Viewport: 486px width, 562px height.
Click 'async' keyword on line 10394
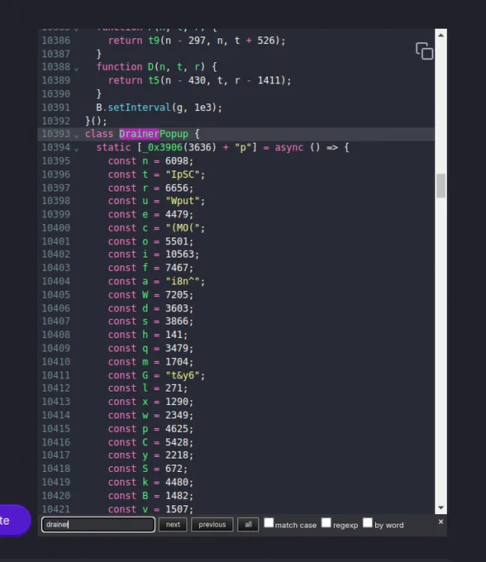pyautogui.click(x=289, y=148)
